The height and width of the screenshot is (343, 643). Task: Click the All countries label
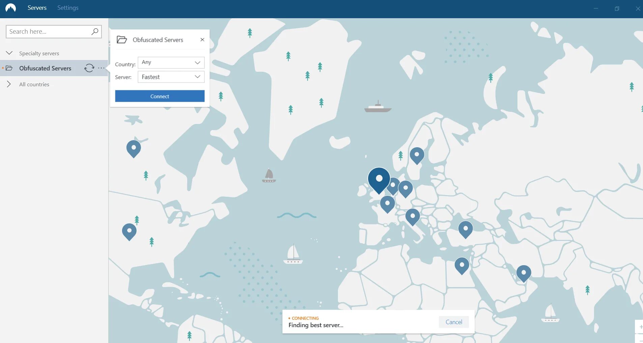34,84
